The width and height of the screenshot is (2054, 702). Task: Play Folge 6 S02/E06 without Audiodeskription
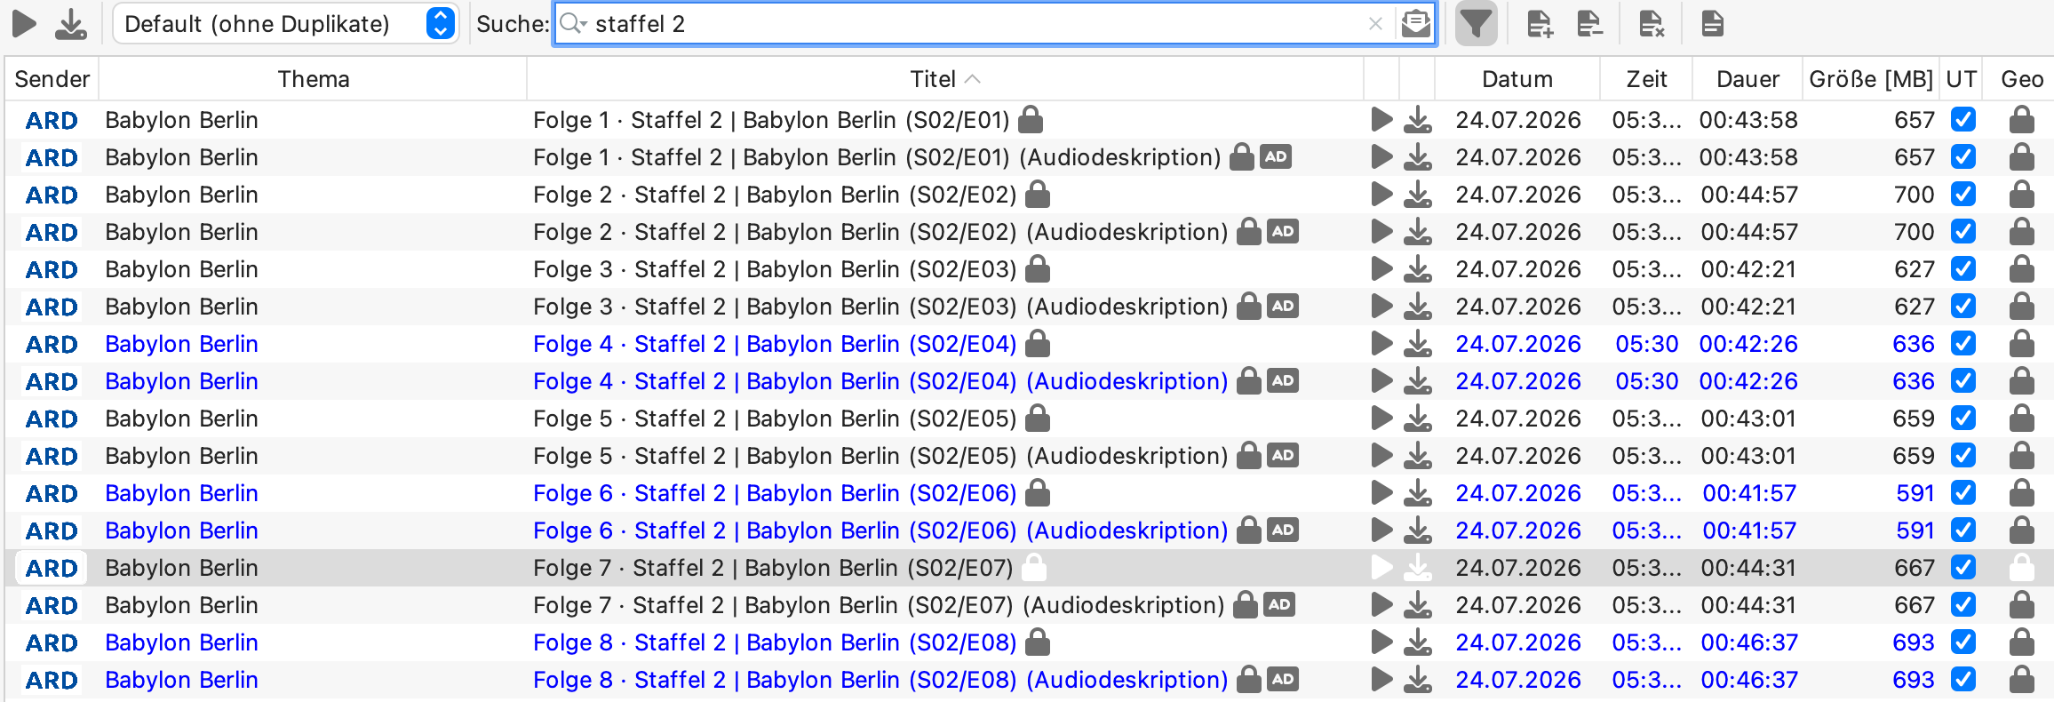1381,492
